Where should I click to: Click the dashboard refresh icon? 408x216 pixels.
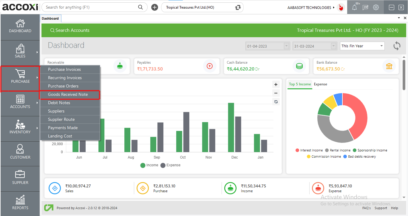pyautogui.click(x=397, y=46)
